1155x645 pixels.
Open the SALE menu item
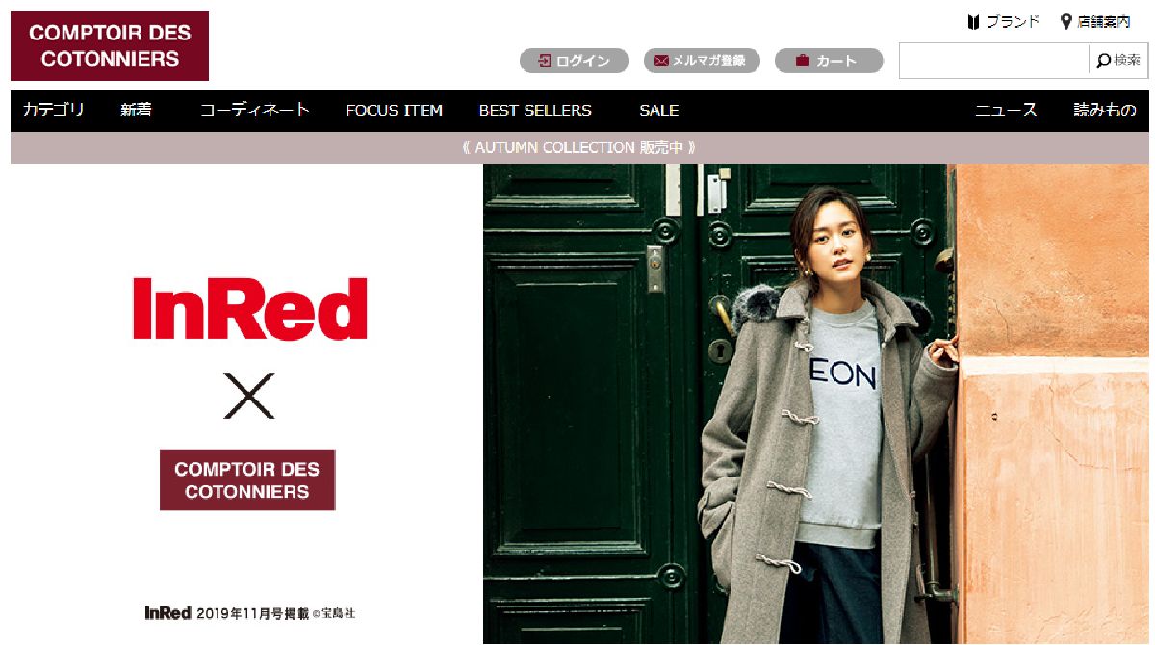pyautogui.click(x=659, y=110)
